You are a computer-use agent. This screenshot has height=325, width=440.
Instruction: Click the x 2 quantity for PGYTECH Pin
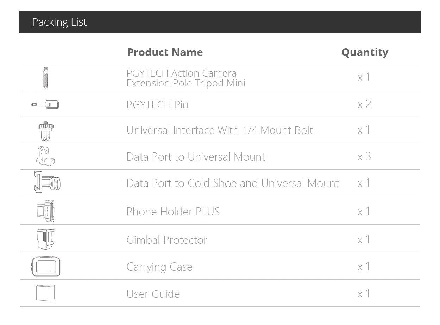point(364,104)
